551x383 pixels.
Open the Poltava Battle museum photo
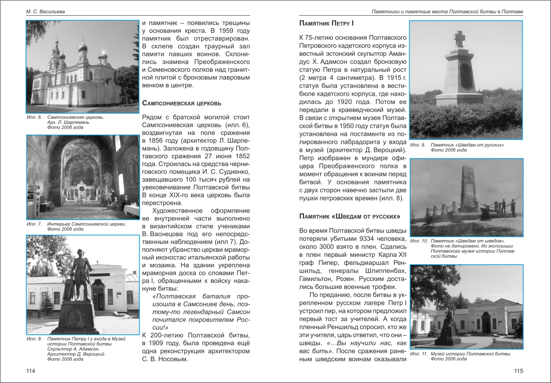click(466, 306)
